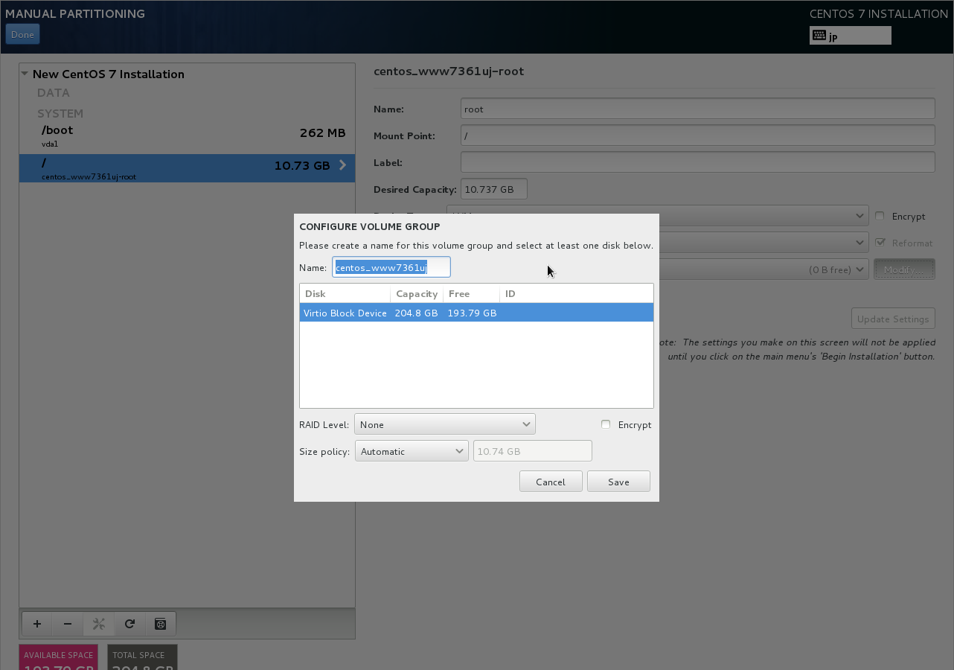Select the Virtio Block Device disk row
Image resolution: width=954 pixels, height=670 pixels.
pos(476,313)
